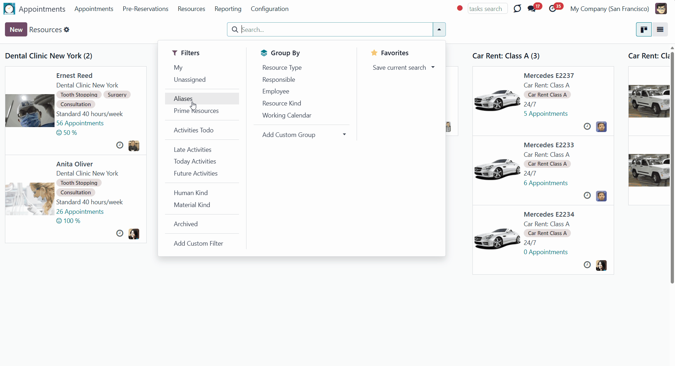Open the Pre-Reservations menu
The width and height of the screenshot is (675, 366).
point(146,9)
